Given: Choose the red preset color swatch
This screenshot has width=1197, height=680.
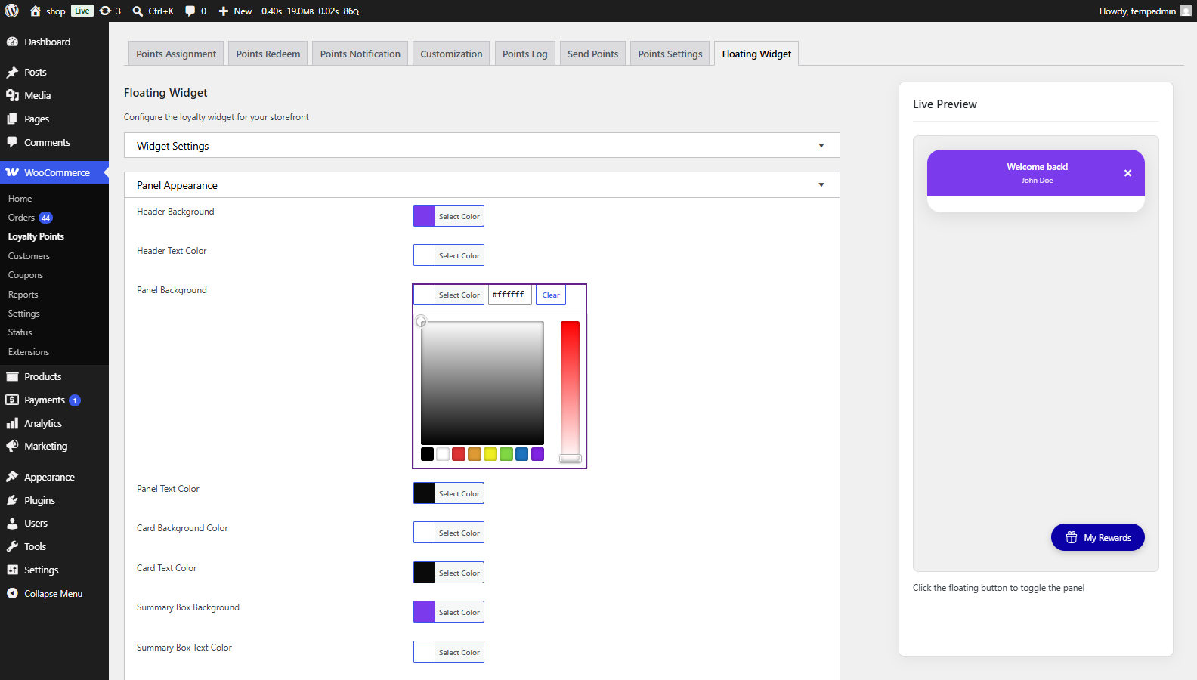Looking at the screenshot, I should coord(459,454).
